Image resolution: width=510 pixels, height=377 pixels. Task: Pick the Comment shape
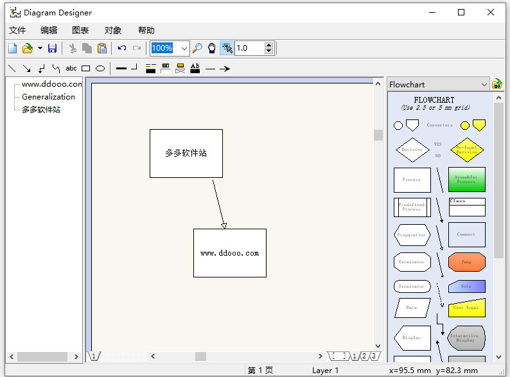(467, 234)
